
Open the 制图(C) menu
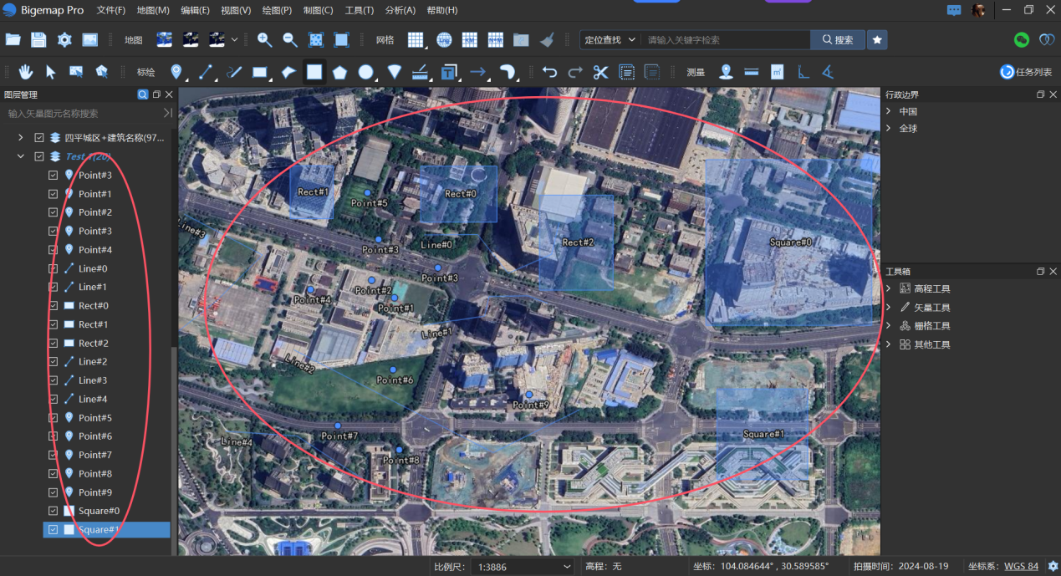click(318, 10)
